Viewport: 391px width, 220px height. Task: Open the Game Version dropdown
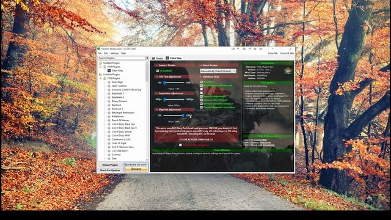pos(218,71)
